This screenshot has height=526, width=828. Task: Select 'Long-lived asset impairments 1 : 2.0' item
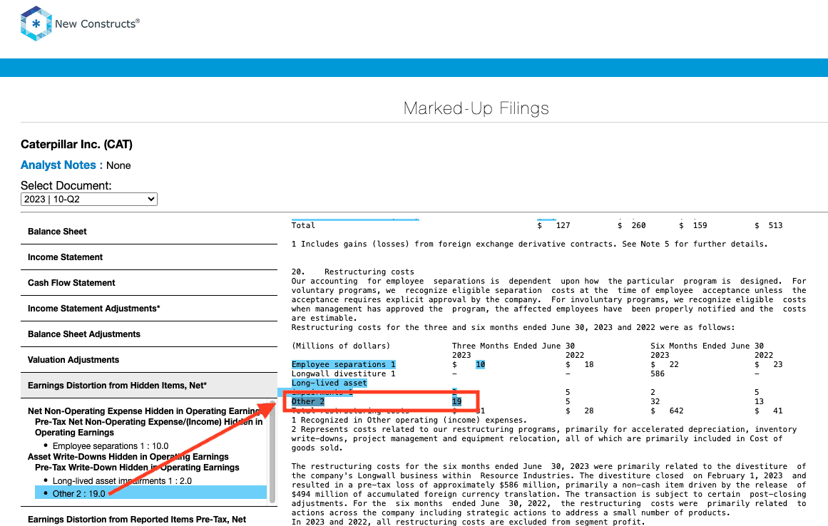coord(122,480)
